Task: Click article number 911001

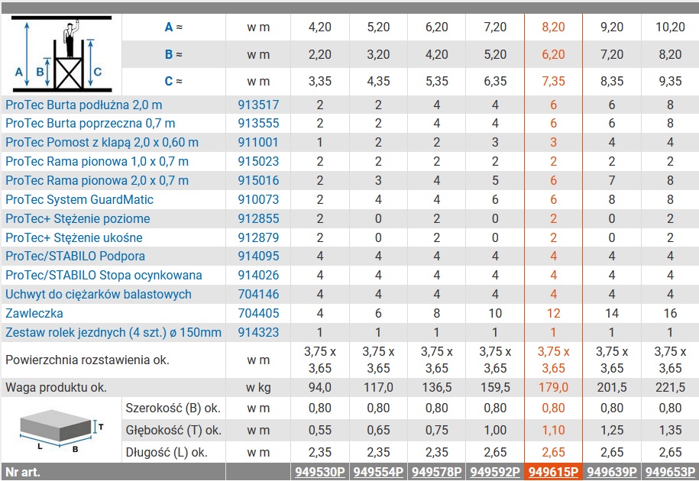Action: pyautogui.click(x=258, y=143)
